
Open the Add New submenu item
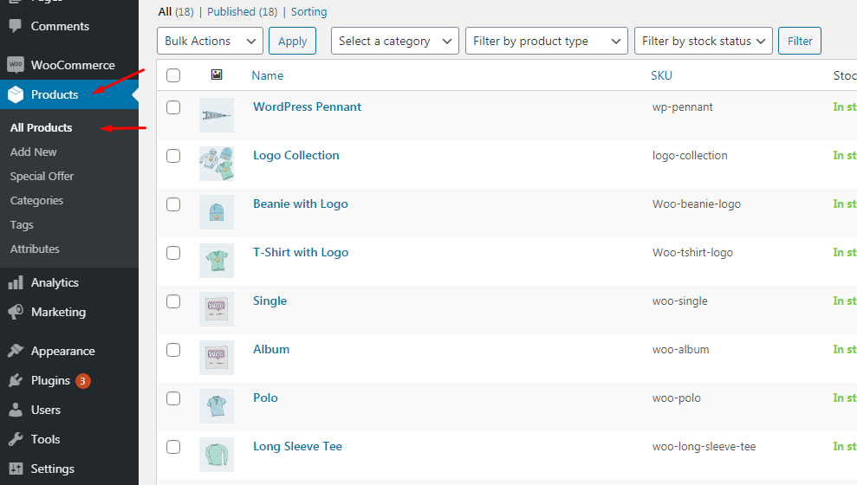tap(34, 152)
